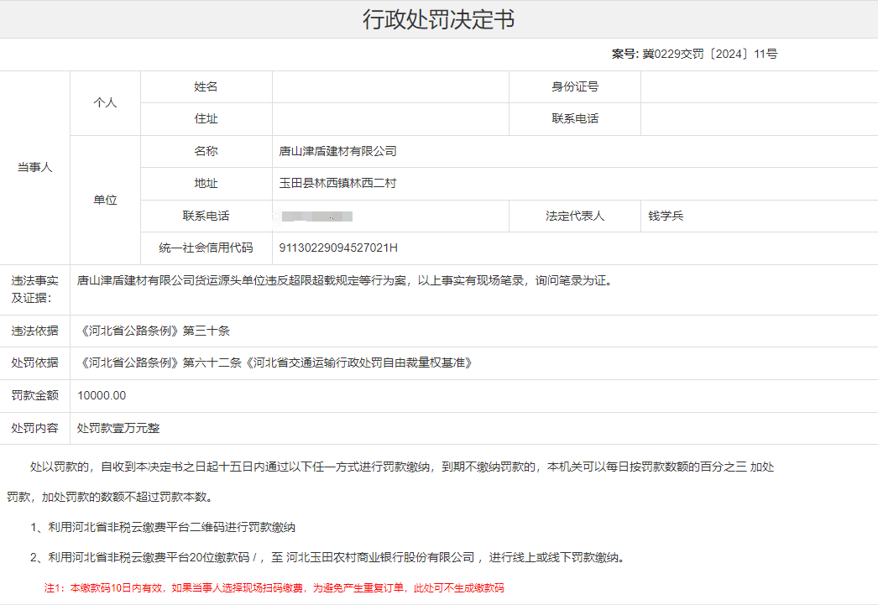Click the 当事人 header cell
The width and height of the screenshot is (878, 605).
[x=34, y=167]
